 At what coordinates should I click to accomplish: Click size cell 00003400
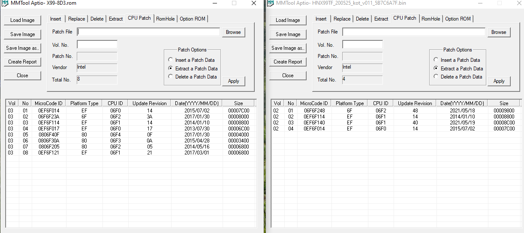coord(238,141)
